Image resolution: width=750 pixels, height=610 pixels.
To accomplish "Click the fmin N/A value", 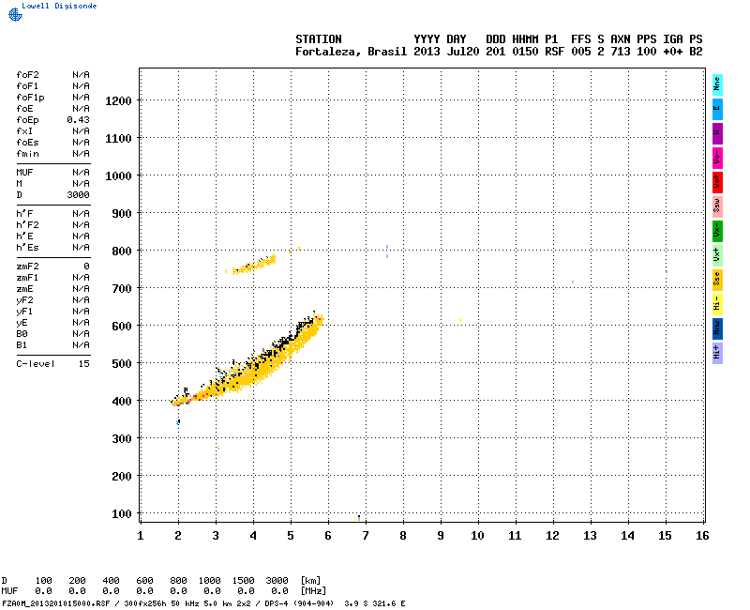I will (x=81, y=154).
